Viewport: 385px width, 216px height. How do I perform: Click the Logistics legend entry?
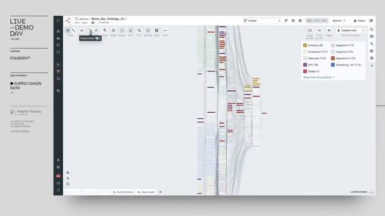pyautogui.click(x=342, y=52)
